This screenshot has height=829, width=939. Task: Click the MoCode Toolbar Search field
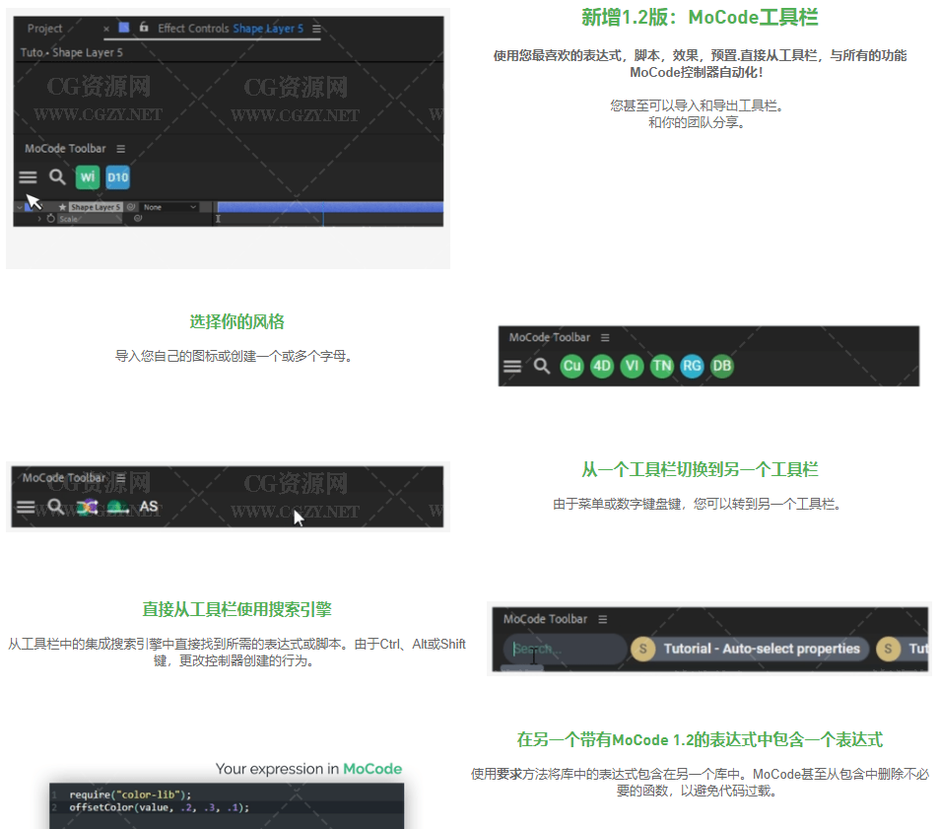pyautogui.click(x=566, y=650)
